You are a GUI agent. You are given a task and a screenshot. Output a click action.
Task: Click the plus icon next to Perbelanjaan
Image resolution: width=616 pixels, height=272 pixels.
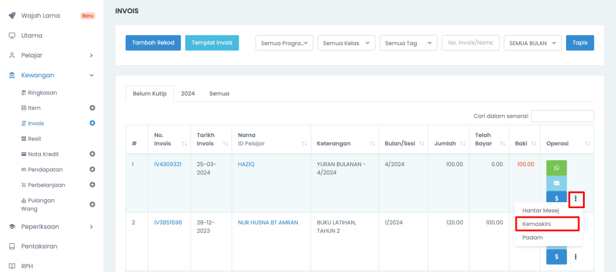coord(93,185)
